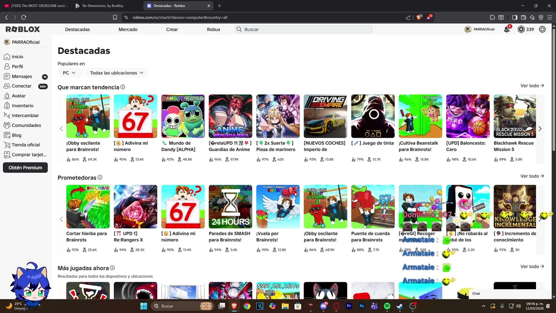This screenshot has height=313, width=556.
Task: Click the info icon beside Más jugadas ahora
Action: (x=112, y=268)
